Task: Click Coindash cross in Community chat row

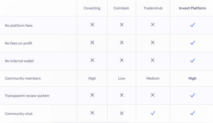Action: 122,113
